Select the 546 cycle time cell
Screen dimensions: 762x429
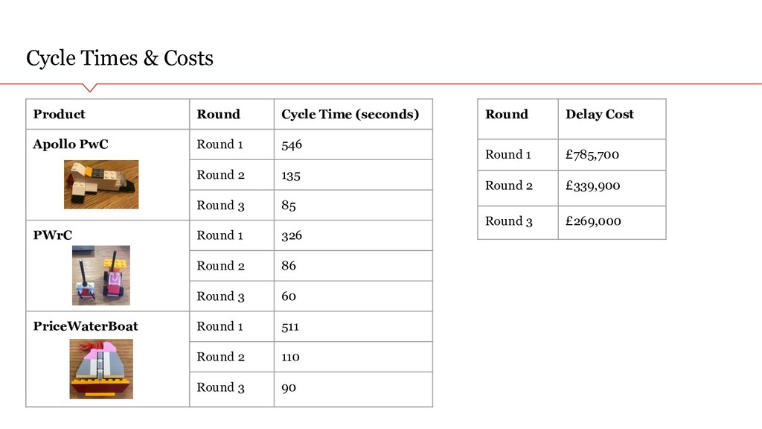[353, 144]
